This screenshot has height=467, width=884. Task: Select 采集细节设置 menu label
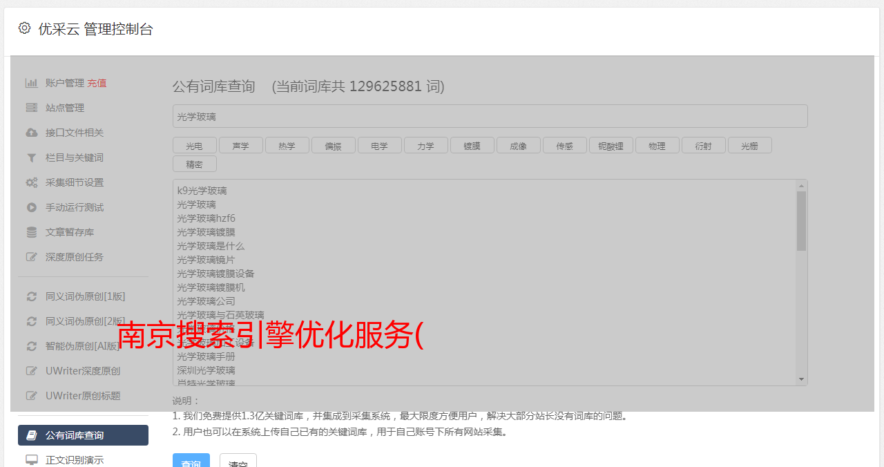tap(75, 182)
